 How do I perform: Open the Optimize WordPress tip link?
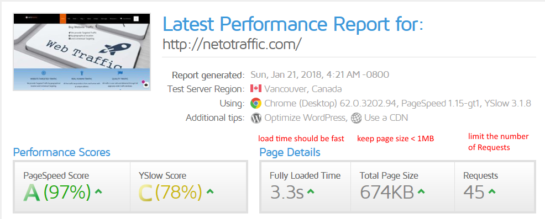click(x=306, y=118)
